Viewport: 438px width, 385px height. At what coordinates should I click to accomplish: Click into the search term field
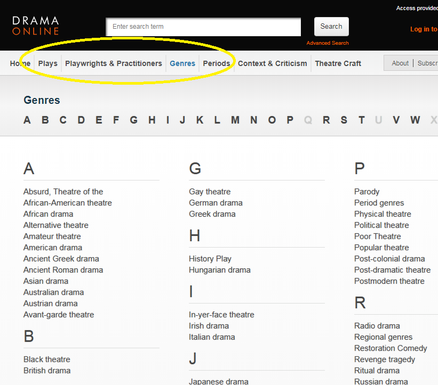(x=203, y=27)
